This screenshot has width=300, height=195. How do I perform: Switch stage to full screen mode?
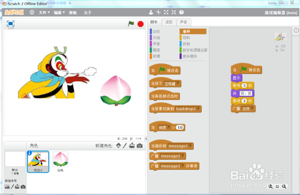pyautogui.click(x=10, y=23)
